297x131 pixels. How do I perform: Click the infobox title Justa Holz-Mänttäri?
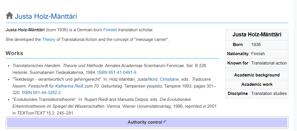click(x=257, y=35)
